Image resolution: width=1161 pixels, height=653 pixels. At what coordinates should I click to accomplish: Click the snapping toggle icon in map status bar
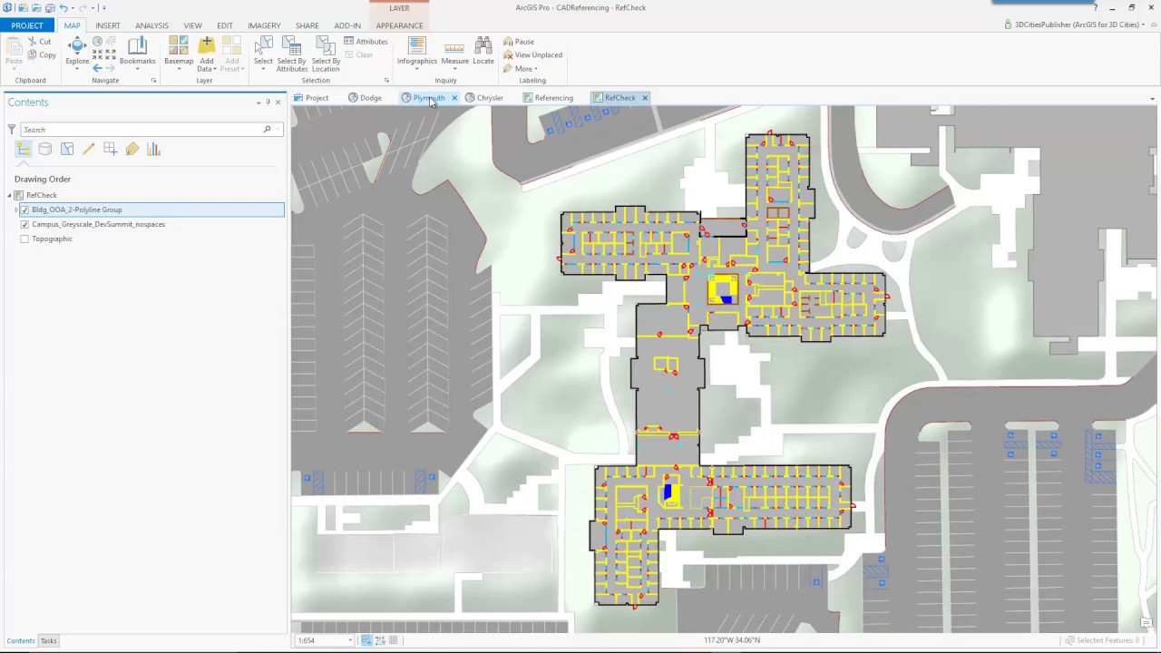(366, 640)
